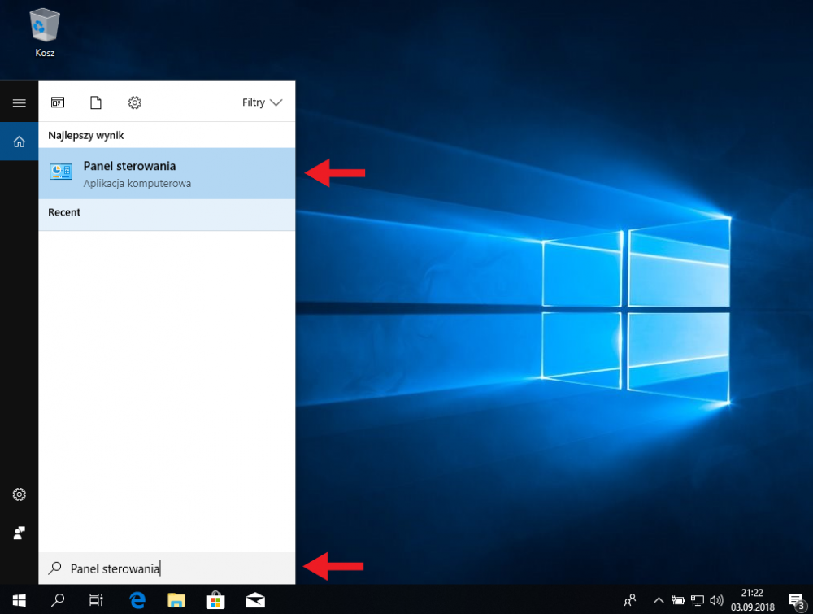Viewport: 813px width, 614px height.
Task: Launch Microsoft Edge from taskbar
Action: (x=137, y=600)
